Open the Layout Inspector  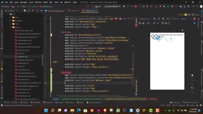(191, 102)
